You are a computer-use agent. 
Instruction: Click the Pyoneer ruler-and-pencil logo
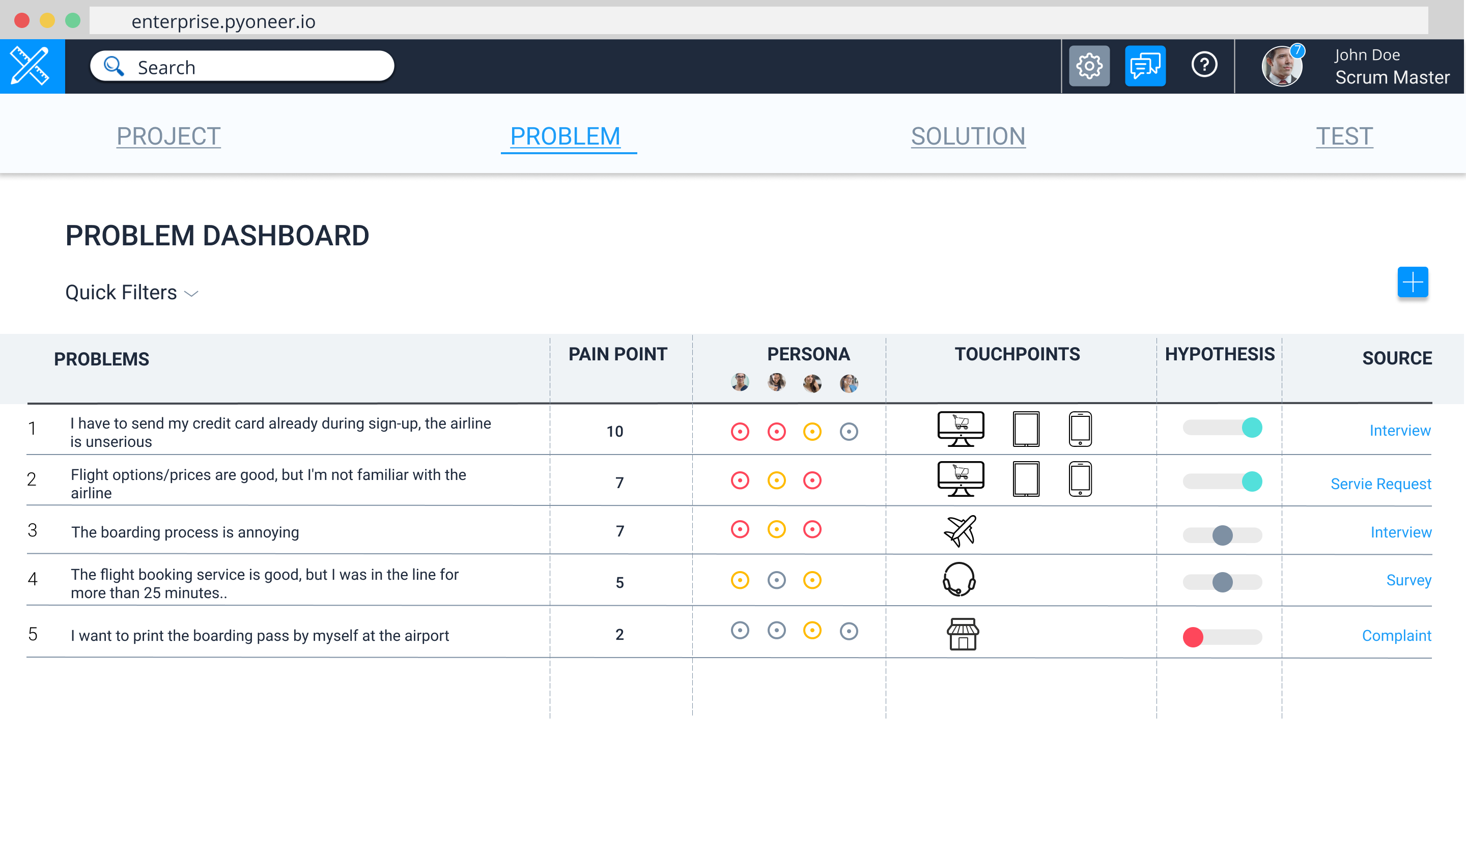(x=32, y=66)
